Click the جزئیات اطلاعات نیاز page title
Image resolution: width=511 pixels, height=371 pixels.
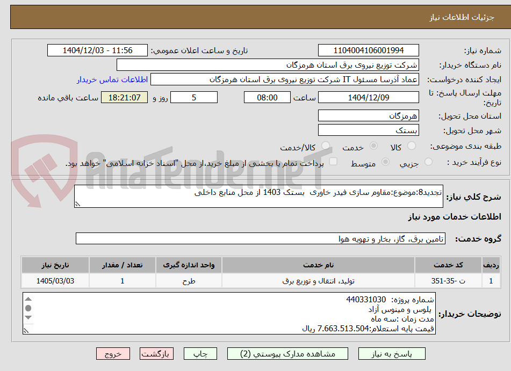(x=462, y=17)
